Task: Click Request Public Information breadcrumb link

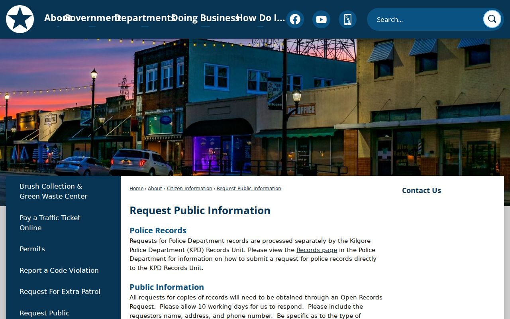Action: (249, 189)
